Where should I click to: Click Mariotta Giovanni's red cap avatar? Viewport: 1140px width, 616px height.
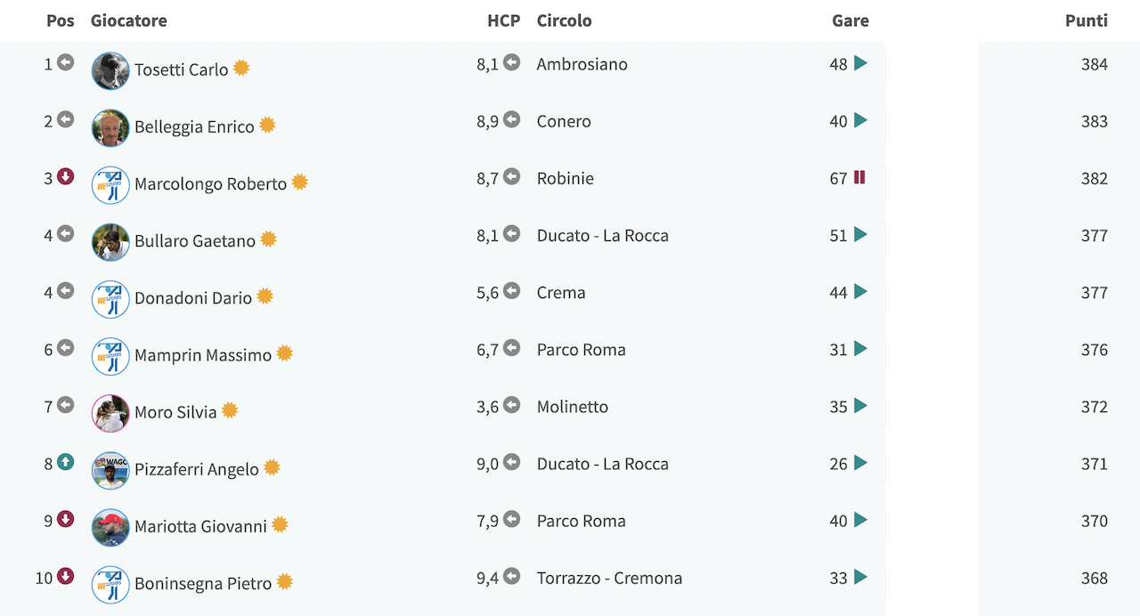(x=110, y=527)
